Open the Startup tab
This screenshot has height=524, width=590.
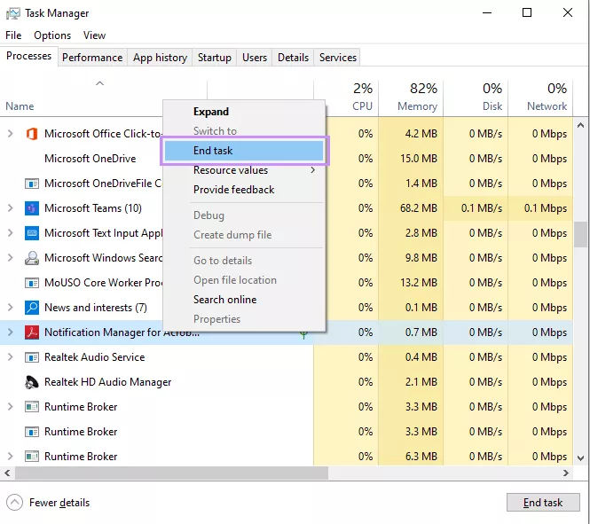click(215, 58)
